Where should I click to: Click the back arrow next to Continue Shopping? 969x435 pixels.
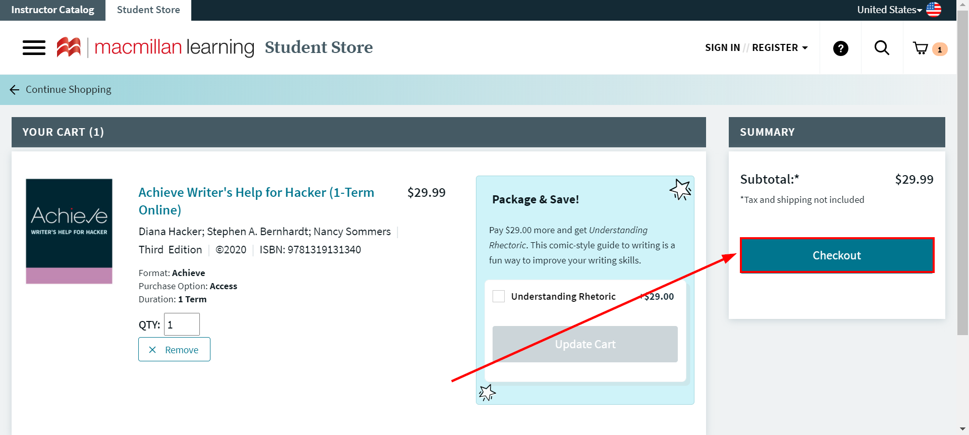(x=14, y=89)
